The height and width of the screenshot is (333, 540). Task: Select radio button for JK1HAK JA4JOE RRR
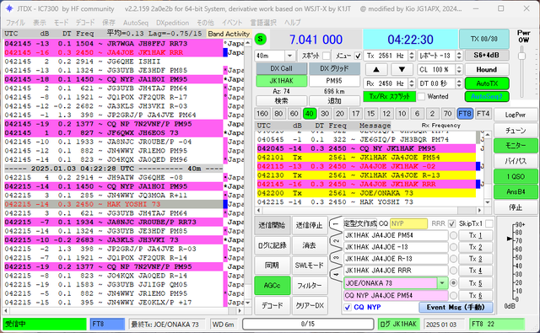click(454, 271)
